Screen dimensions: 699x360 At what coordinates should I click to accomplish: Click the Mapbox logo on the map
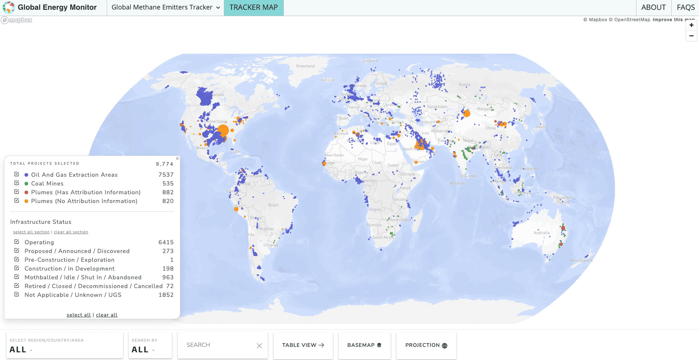(x=17, y=20)
